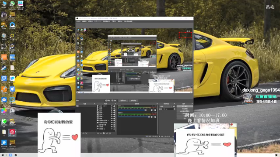Pop out the Sources dock using its header icon
Viewport: 280px width, 157px height.
pos(115,104)
